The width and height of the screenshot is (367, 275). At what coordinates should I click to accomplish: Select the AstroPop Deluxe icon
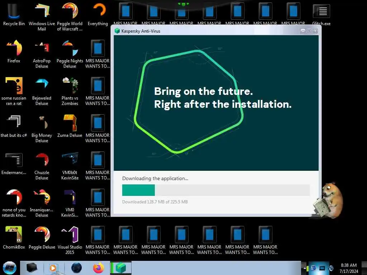(x=42, y=54)
